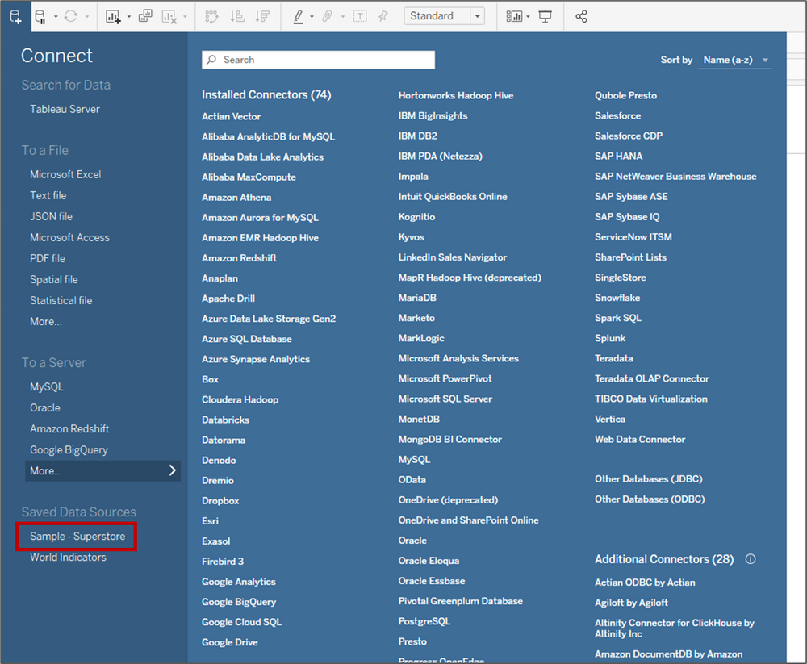Click the Tableau add data source logo icon
The image size is (807, 664).
[15, 16]
